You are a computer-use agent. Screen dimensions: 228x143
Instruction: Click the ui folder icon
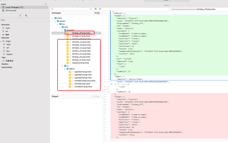coord(65,66)
